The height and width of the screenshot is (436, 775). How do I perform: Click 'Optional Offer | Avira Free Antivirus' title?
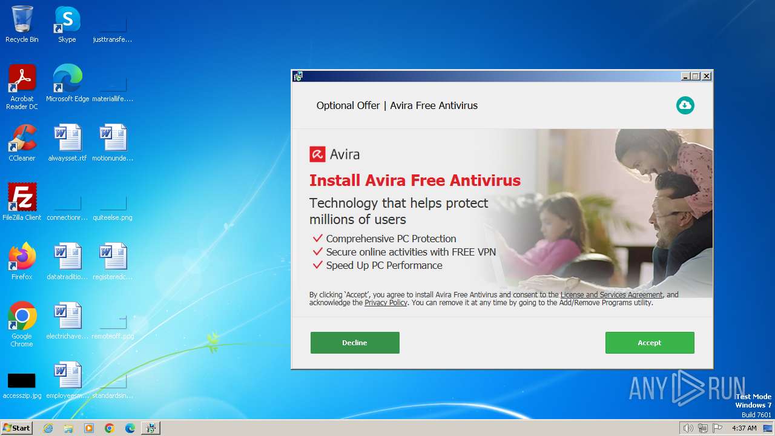tap(397, 105)
